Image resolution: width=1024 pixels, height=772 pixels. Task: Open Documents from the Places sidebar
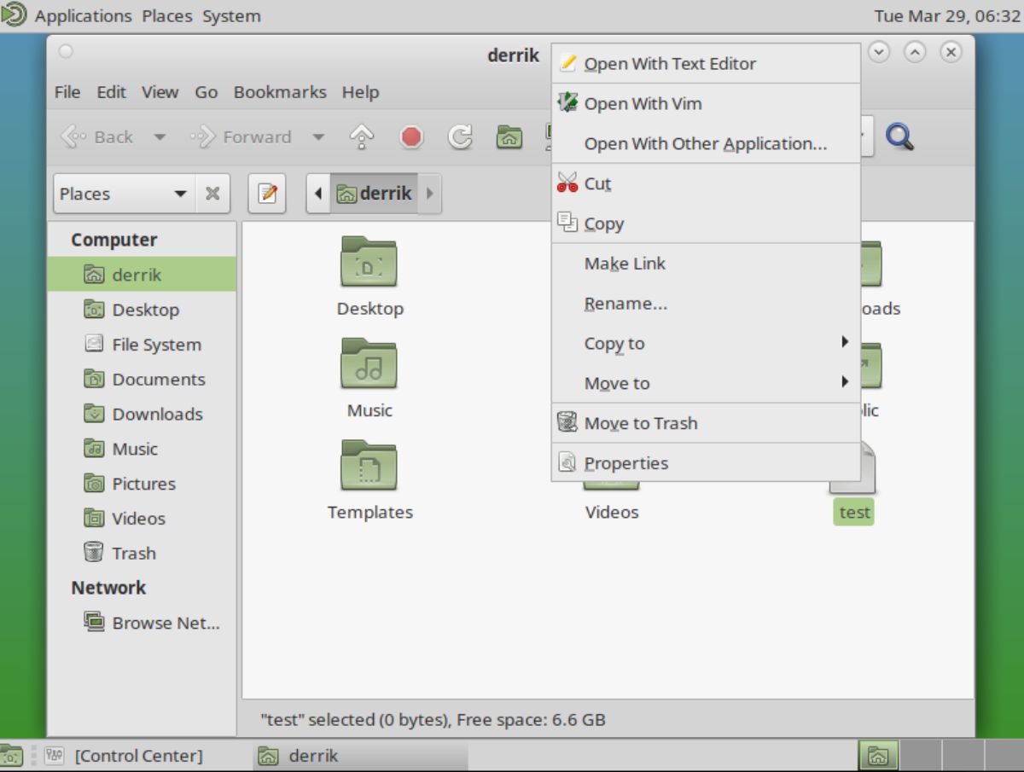point(158,379)
